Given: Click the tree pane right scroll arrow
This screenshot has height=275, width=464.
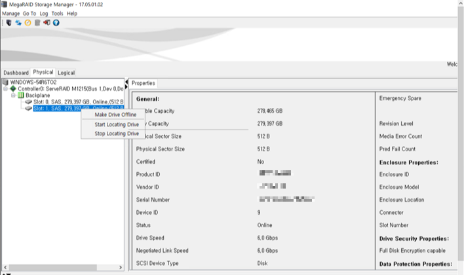Looking at the screenshot, I should point(121,267).
